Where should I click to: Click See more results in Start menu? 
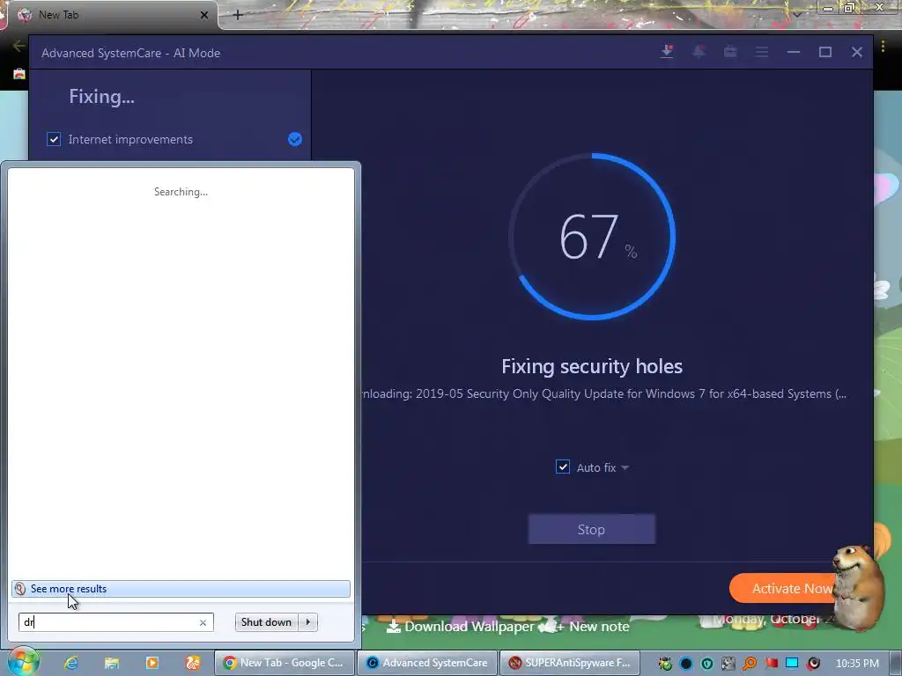tap(69, 589)
